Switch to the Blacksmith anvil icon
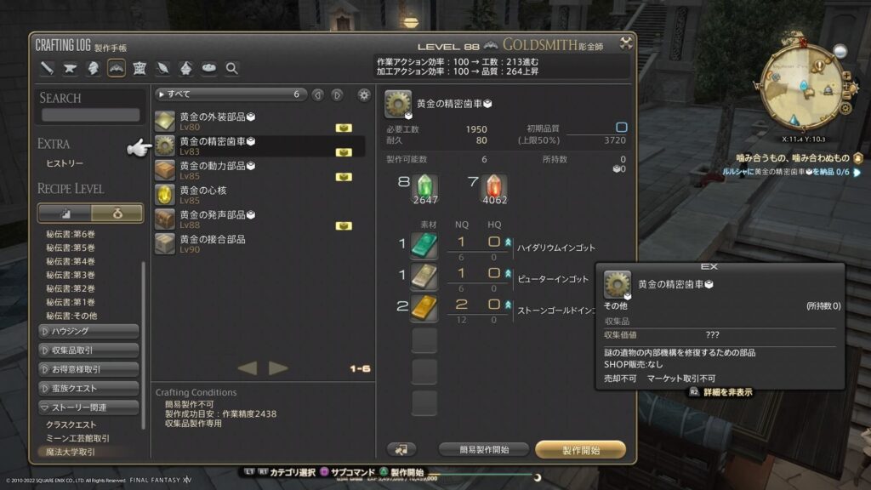The width and height of the screenshot is (871, 490). [70, 68]
